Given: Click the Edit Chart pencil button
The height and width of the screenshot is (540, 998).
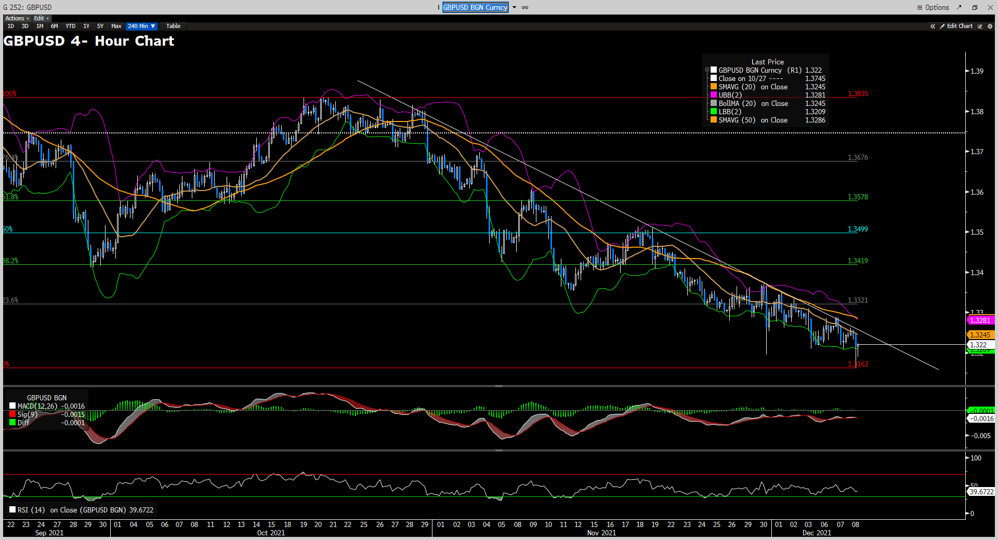Looking at the screenshot, I should click(956, 26).
